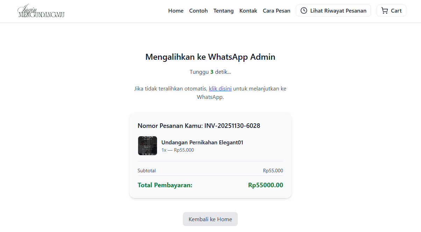Click the Undangan Pernikahan Elegant01 product name

coord(202,142)
